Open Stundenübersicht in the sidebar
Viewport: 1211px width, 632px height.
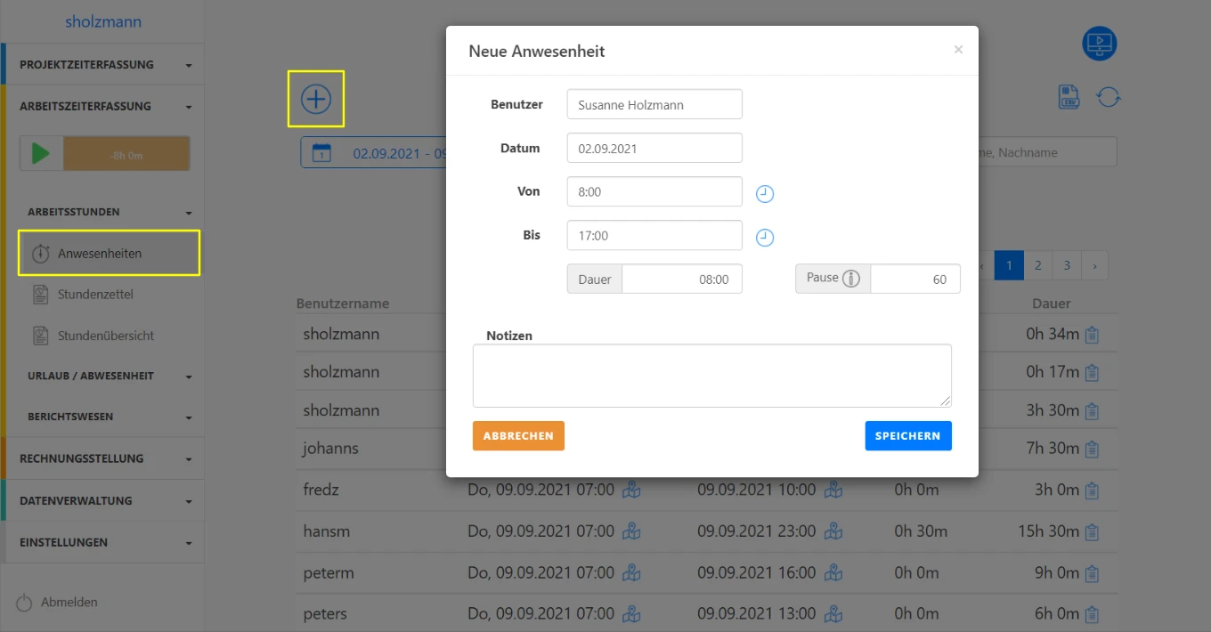coord(105,336)
